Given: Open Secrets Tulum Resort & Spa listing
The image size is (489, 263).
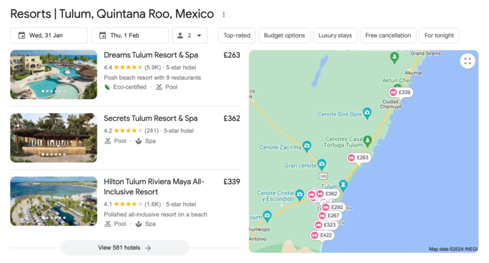Looking at the screenshot, I should [x=150, y=118].
